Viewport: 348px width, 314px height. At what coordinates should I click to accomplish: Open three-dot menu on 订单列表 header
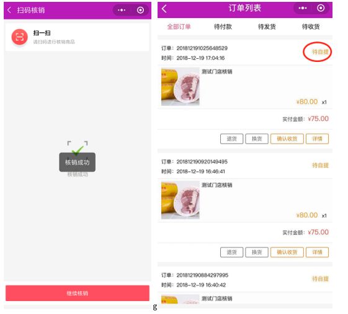[303, 8]
